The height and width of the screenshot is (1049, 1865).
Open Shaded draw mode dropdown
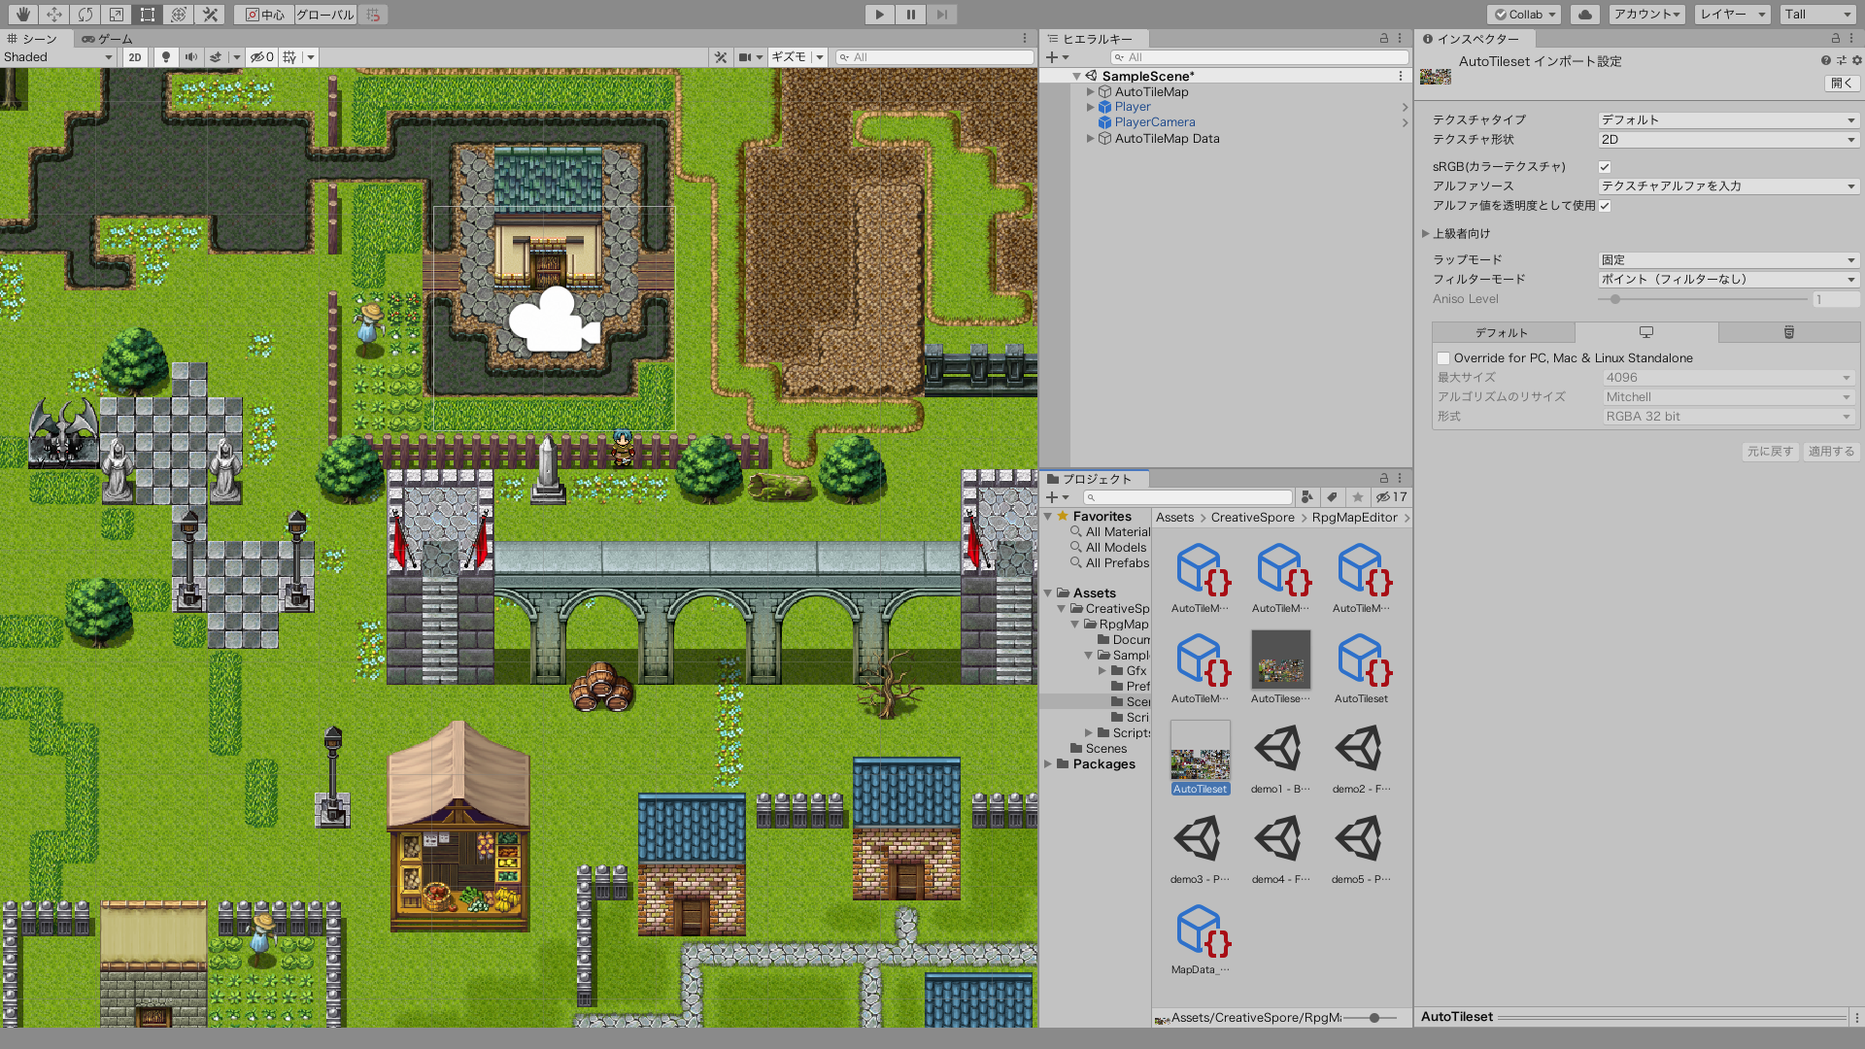tap(58, 57)
